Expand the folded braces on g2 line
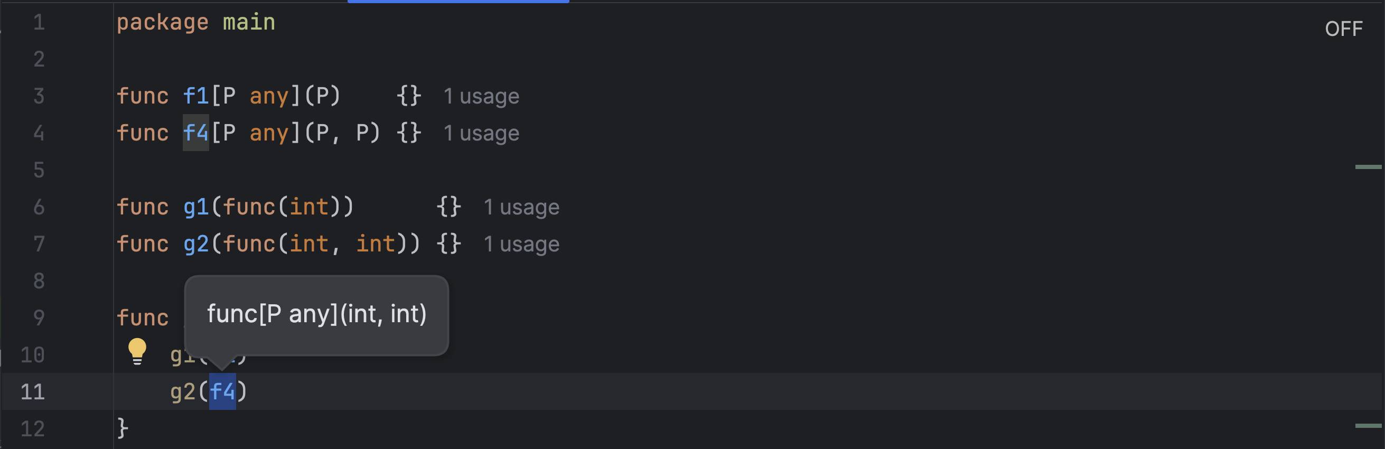The image size is (1385, 449). [x=449, y=244]
